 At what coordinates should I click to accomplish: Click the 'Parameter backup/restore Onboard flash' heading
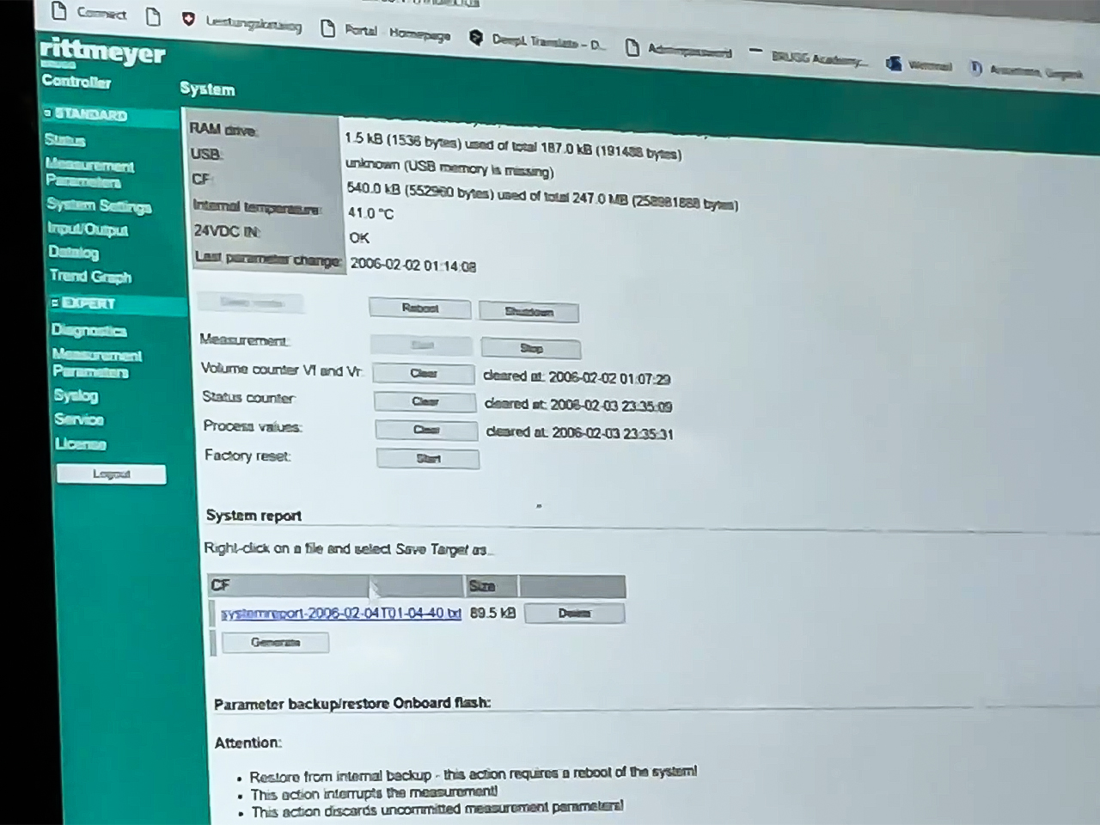pos(352,703)
